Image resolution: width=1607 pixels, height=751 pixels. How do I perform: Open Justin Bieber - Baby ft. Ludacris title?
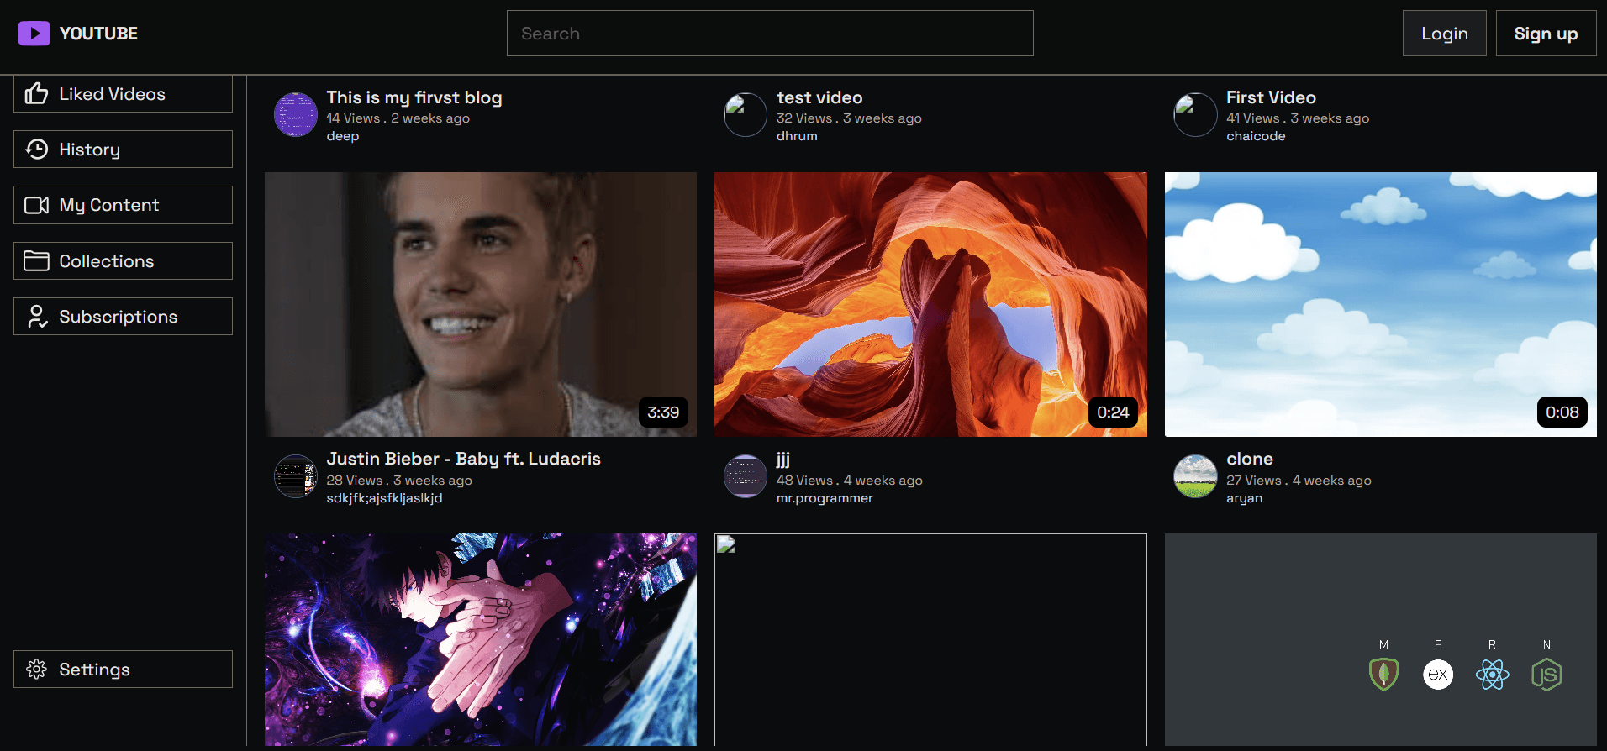point(464,459)
